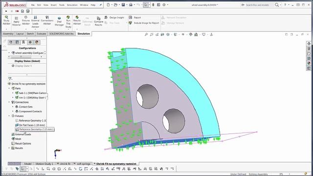The width and height of the screenshot is (313, 176).
Task: Click Include Image for Report
Action: pos(144,23)
